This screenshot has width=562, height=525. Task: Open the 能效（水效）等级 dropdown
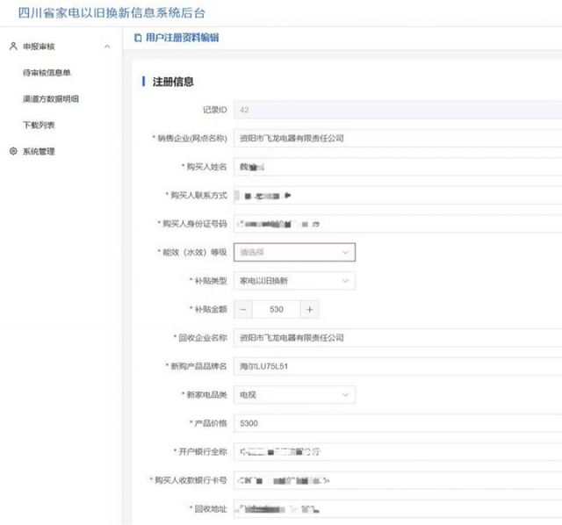point(294,253)
